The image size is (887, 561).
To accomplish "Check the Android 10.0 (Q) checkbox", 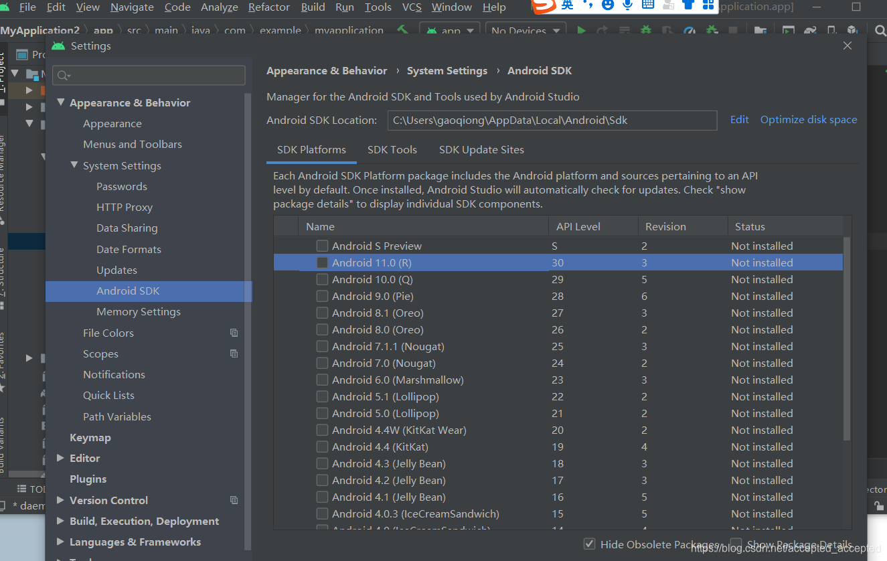I will coord(322,279).
